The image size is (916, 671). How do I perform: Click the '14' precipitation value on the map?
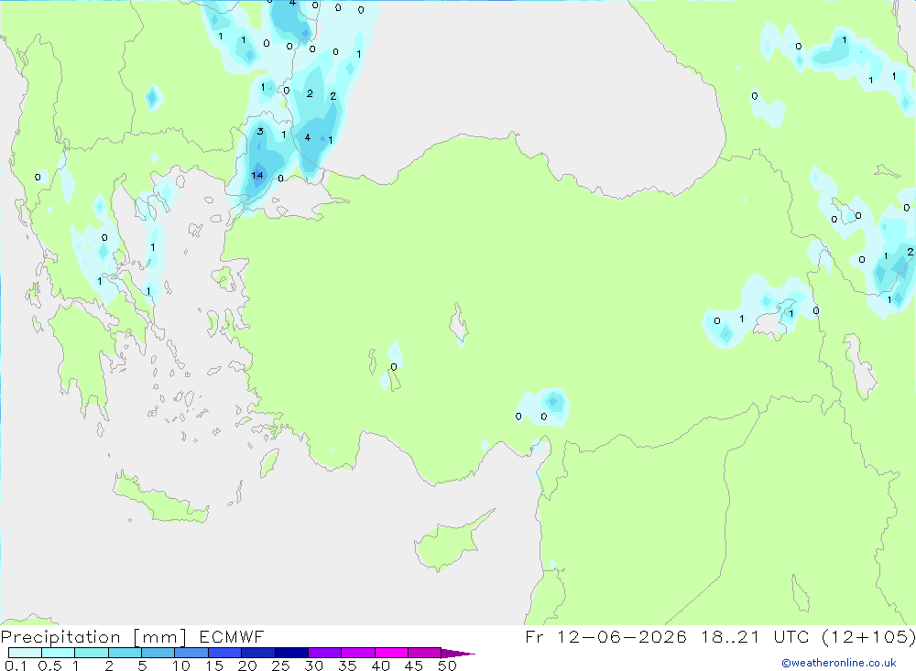(257, 175)
